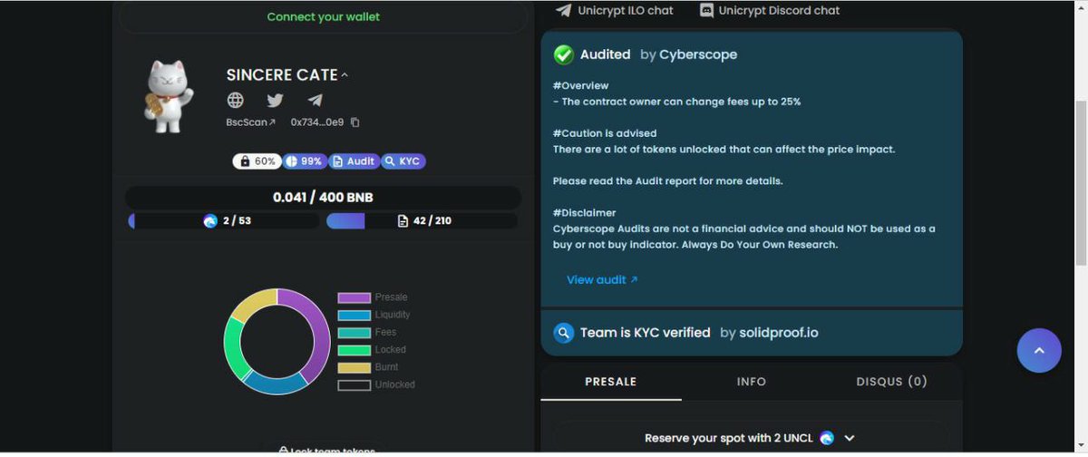Open the SINCERE CATE Telegram icon

315,101
